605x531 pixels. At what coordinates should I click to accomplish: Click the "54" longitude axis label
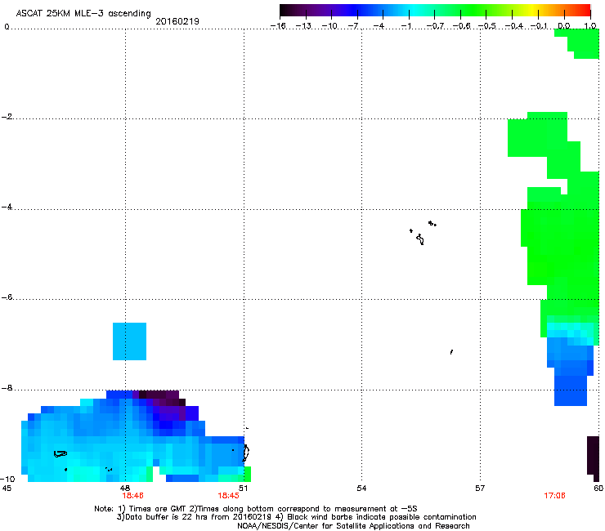[x=361, y=489]
